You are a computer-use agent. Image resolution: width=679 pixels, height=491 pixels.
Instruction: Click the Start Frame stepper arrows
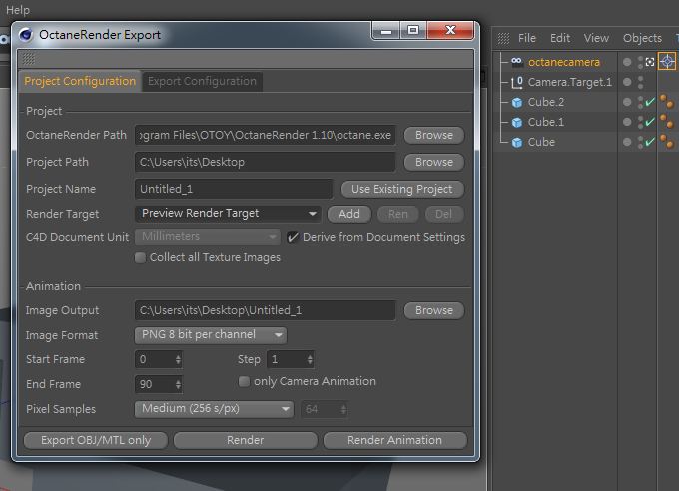coord(178,360)
